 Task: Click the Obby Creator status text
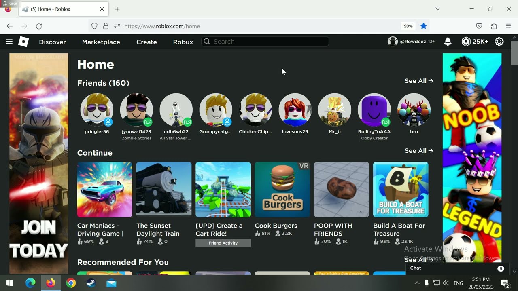[x=374, y=138]
